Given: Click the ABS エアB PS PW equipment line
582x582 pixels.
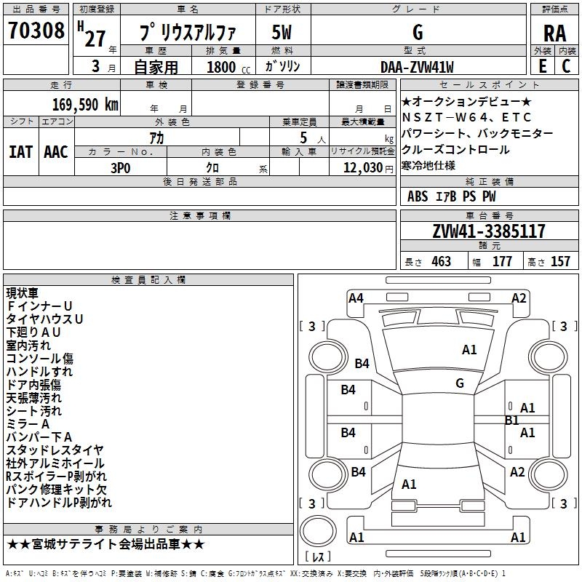Looking at the screenshot, I should (x=451, y=196).
